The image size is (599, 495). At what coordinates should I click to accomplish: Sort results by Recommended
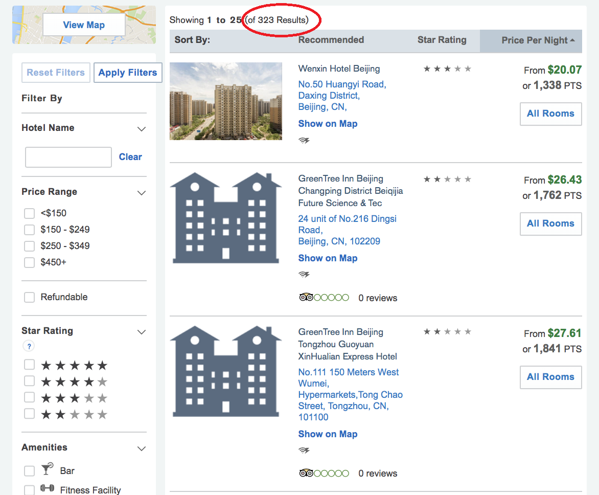(x=331, y=40)
